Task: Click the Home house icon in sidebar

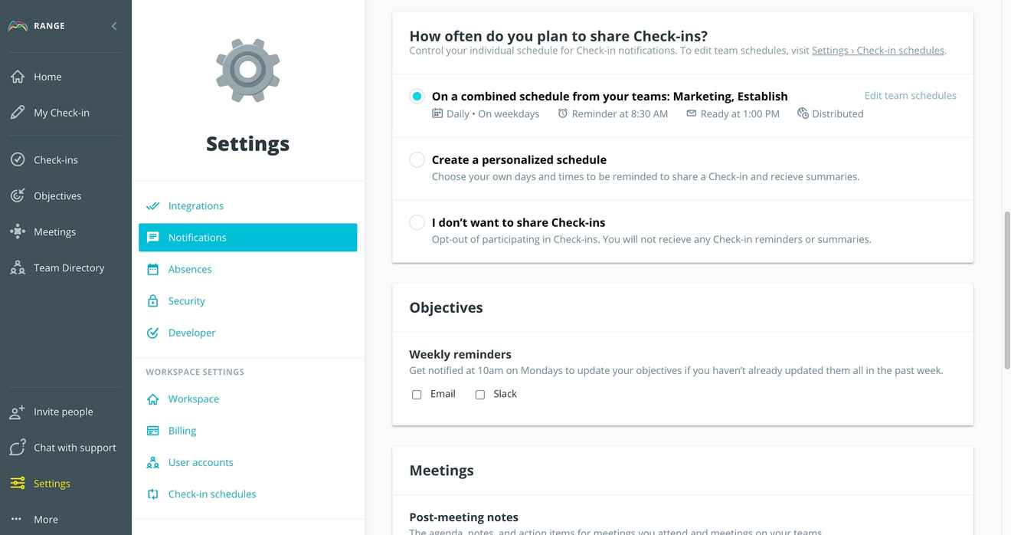Action: tap(17, 77)
